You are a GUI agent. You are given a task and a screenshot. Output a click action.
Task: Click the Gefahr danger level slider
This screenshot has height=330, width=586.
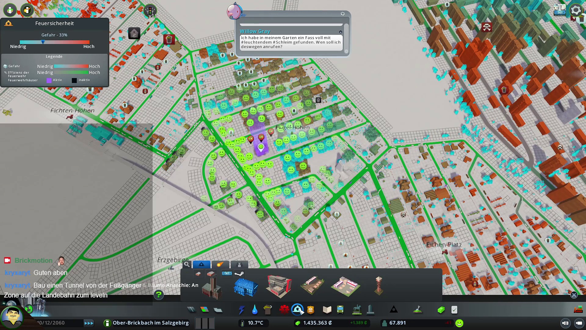43,42
